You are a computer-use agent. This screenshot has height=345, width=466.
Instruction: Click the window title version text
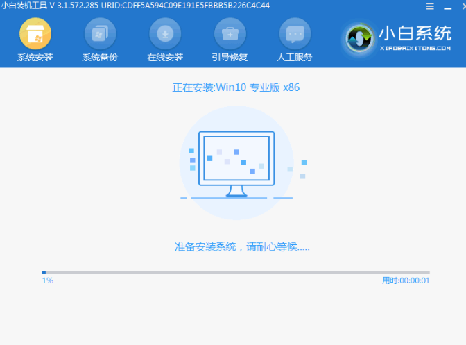(x=135, y=6)
